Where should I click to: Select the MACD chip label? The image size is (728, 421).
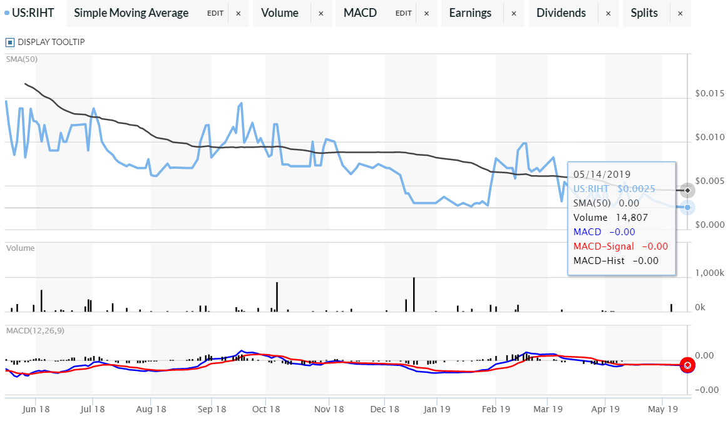(360, 13)
